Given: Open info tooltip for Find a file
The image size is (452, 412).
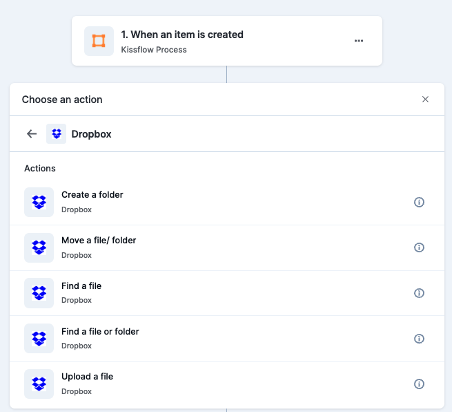Looking at the screenshot, I should pos(419,293).
